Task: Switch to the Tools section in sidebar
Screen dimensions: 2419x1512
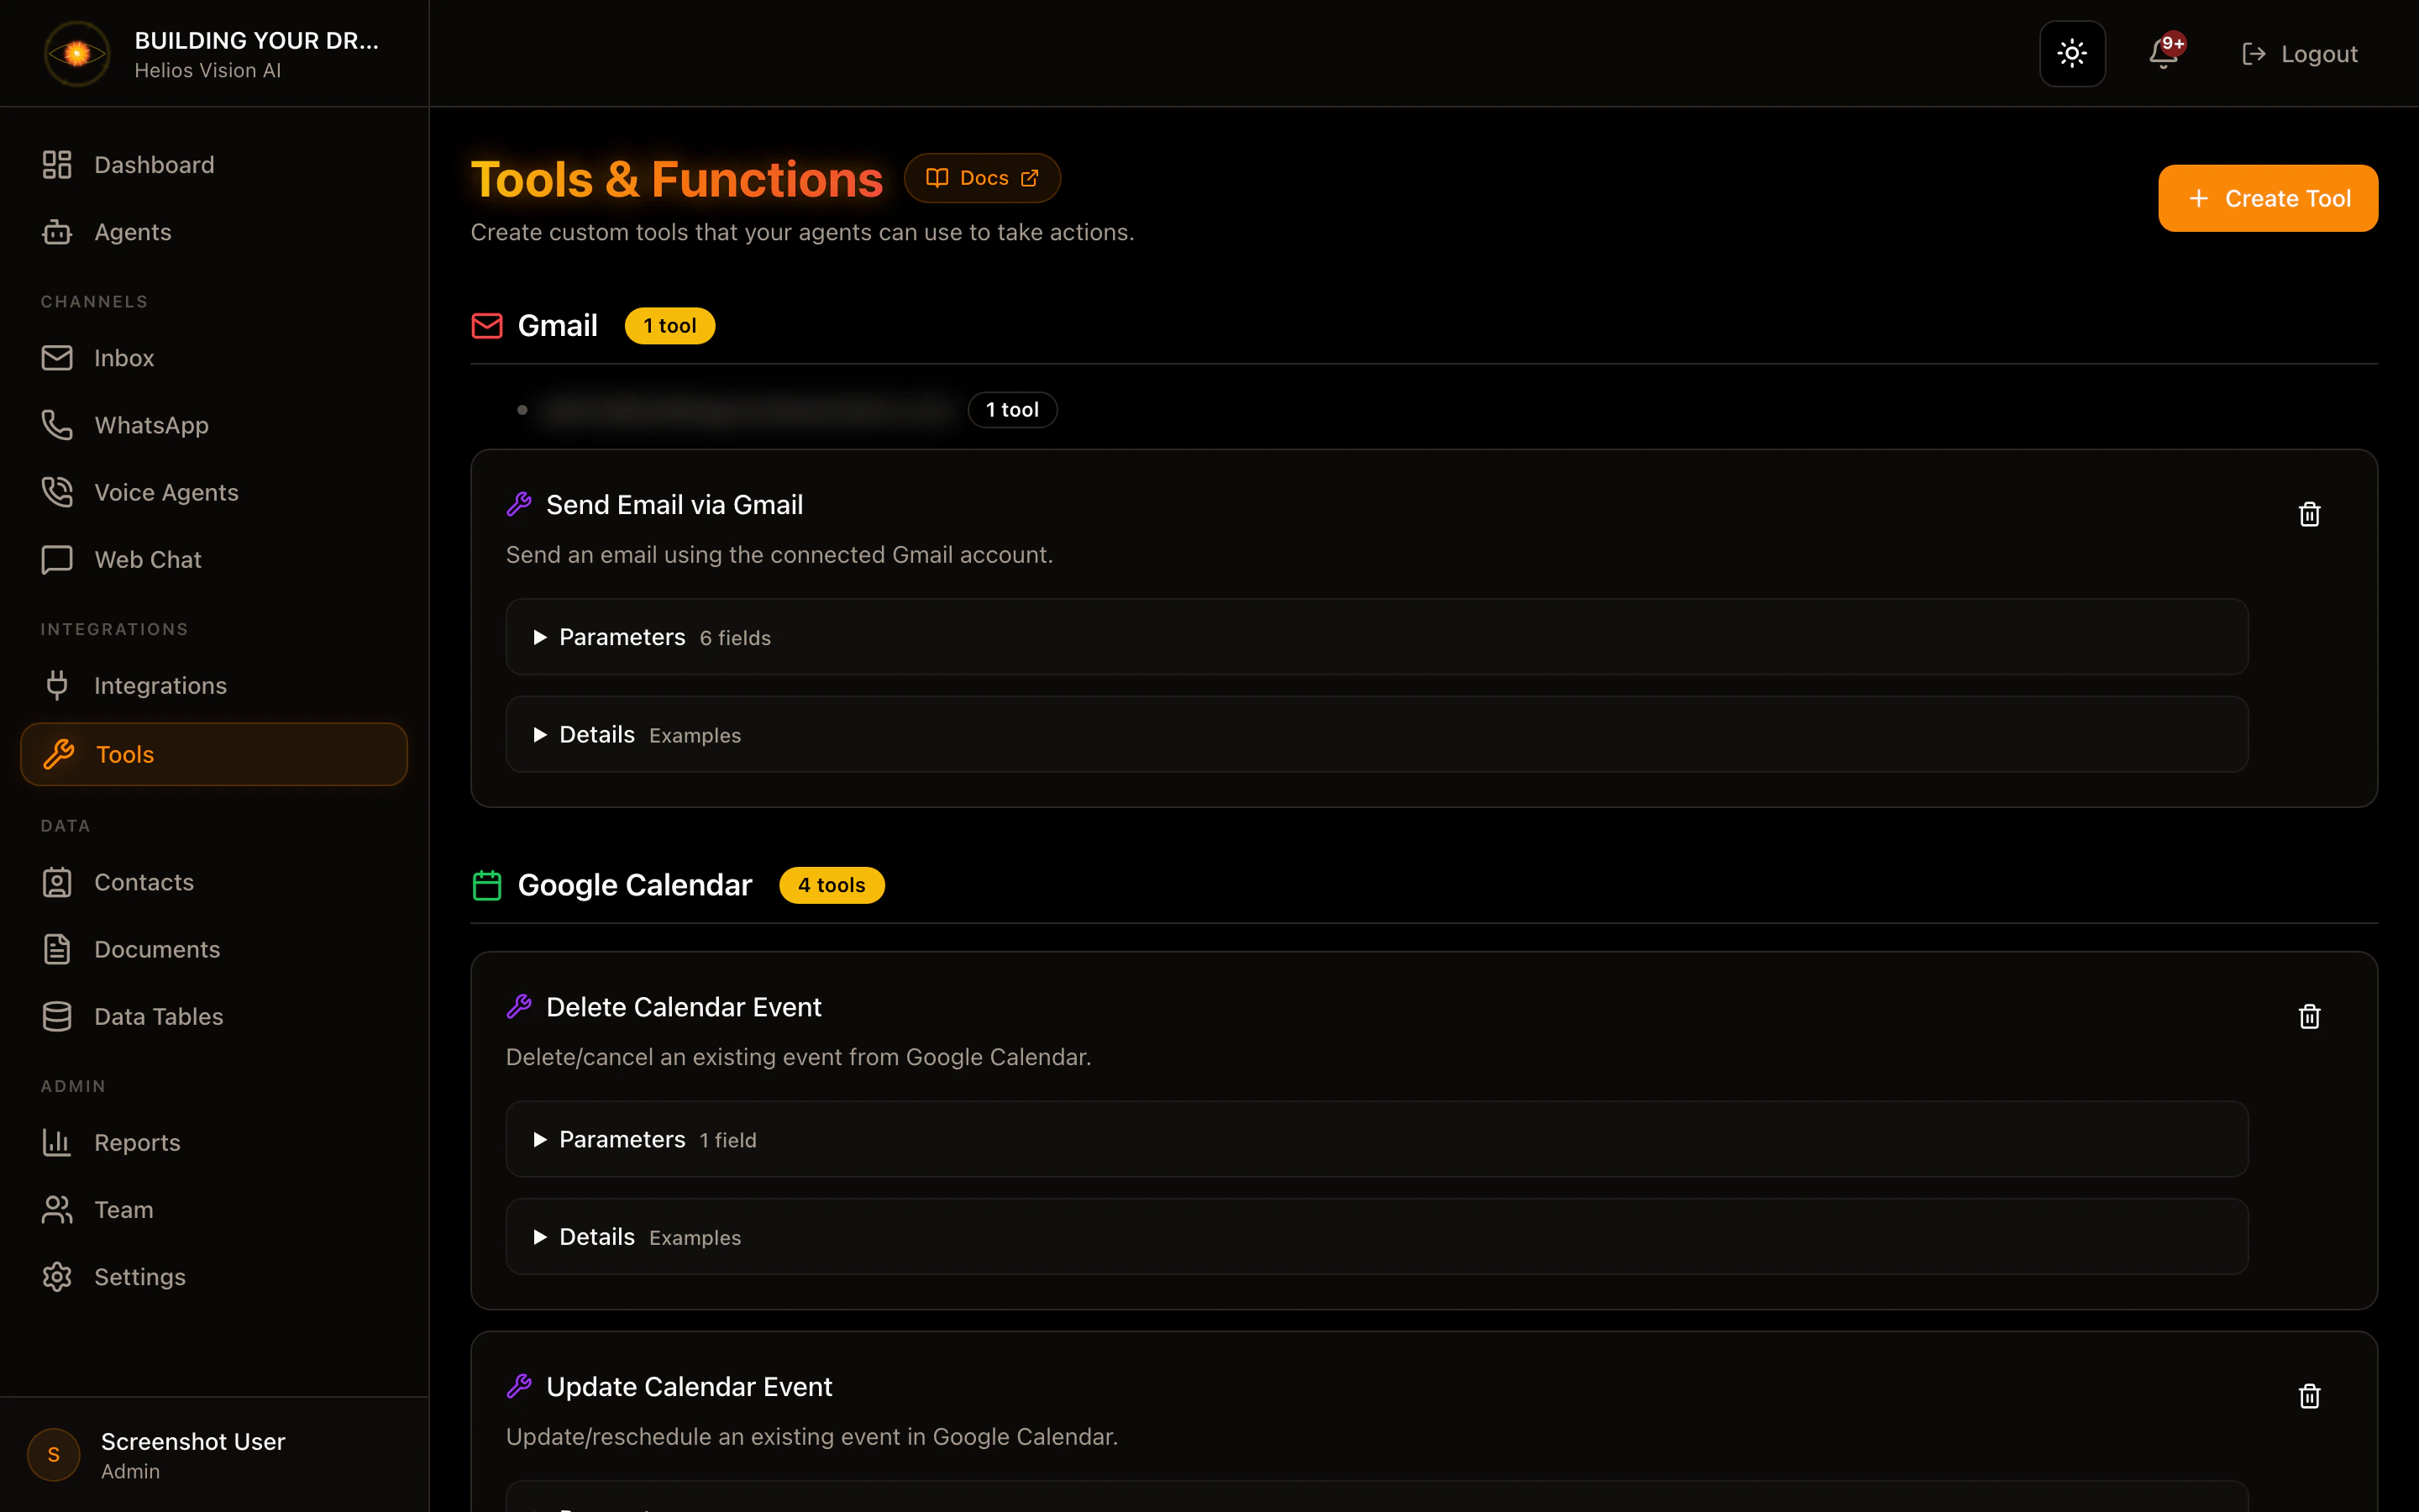Action: (x=124, y=754)
